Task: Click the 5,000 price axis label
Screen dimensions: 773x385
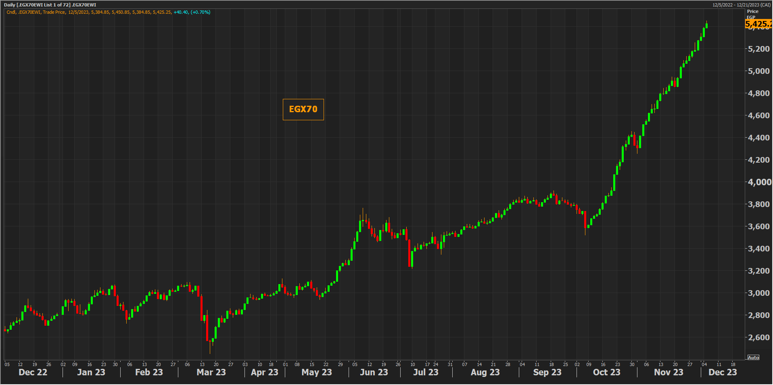Action: point(759,71)
